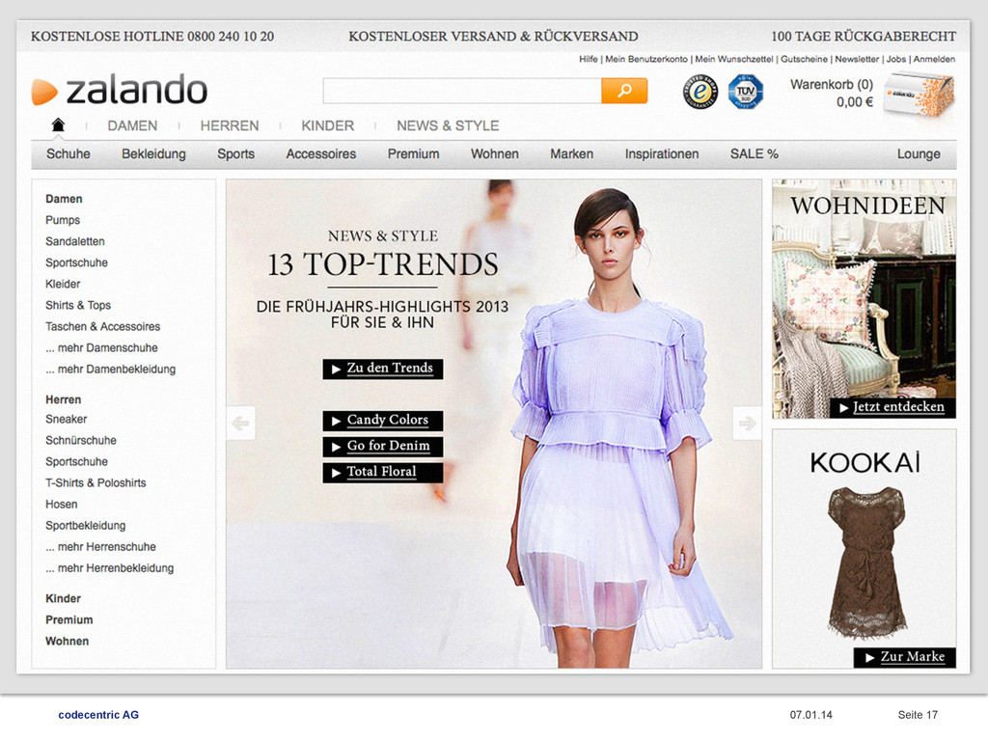Open ... mehr Herrenbekleidung link

[x=109, y=568]
